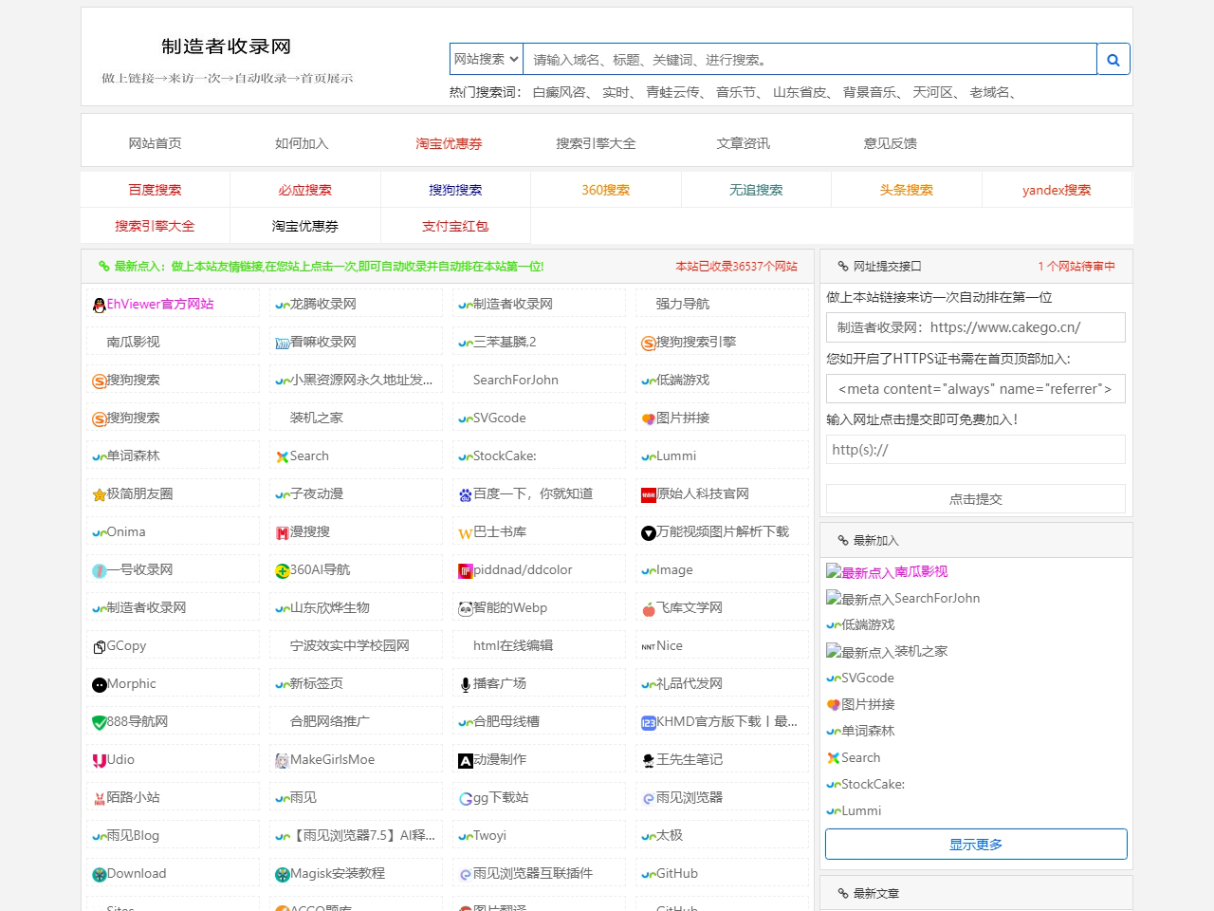Viewport: 1214px width, 911px height.
Task: Select the yandex搜索 tab
Action: click(x=1057, y=190)
